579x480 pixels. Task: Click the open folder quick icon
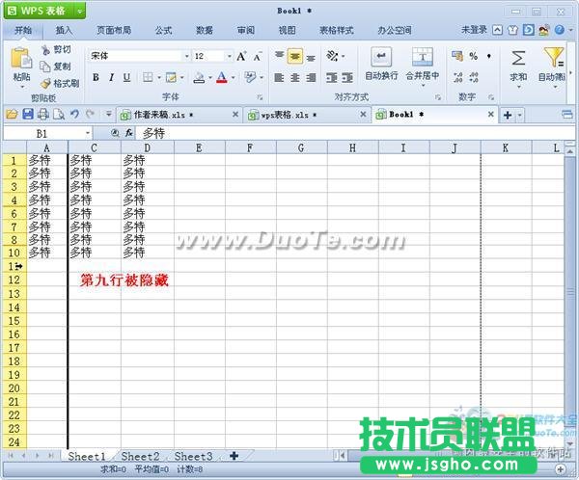tap(12, 115)
